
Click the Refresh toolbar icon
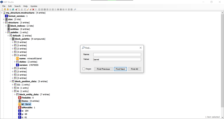click(x=13, y=10)
